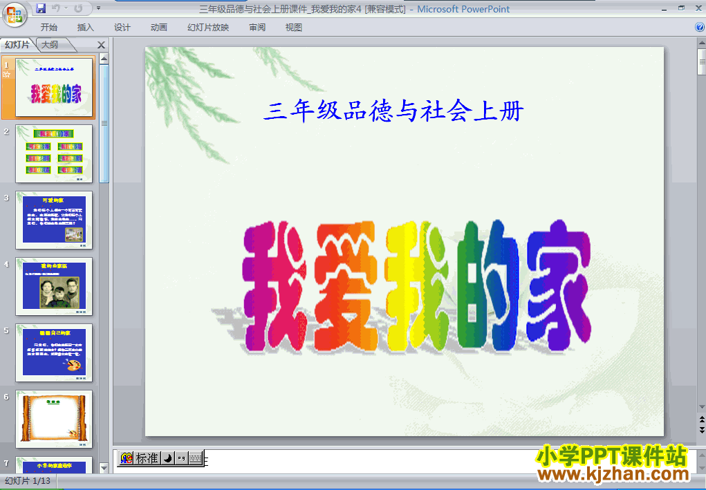Image resolution: width=706 pixels, height=490 pixels.
Task: Click the thumbnail pane scroll down arrow
Action: coord(104,469)
